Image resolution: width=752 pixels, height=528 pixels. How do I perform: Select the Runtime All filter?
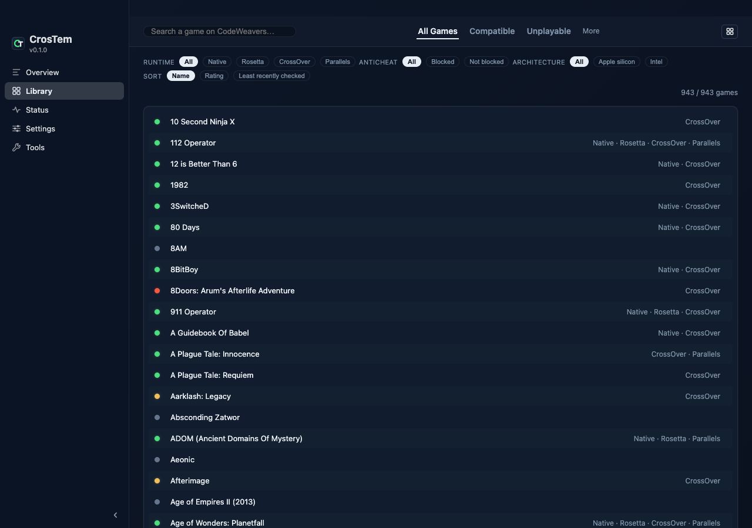click(x=188, y=62)
